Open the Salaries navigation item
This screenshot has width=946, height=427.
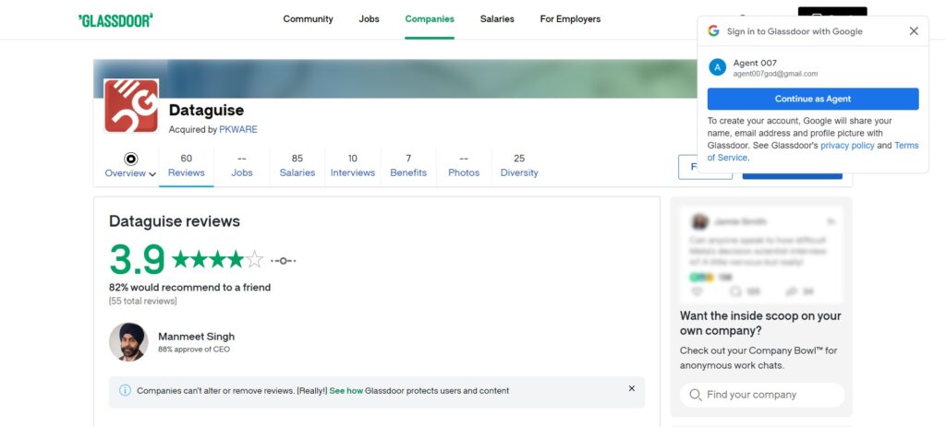click(497, 18)
